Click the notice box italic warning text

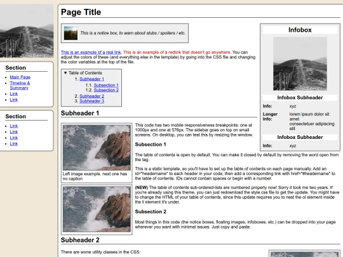(x=133, y=33)
